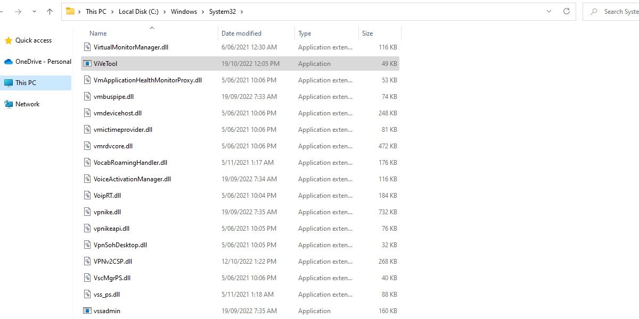The height and width of the screenshot is (319, 639).
Task: Click the Search System32 input box
Action: point(618,11)
